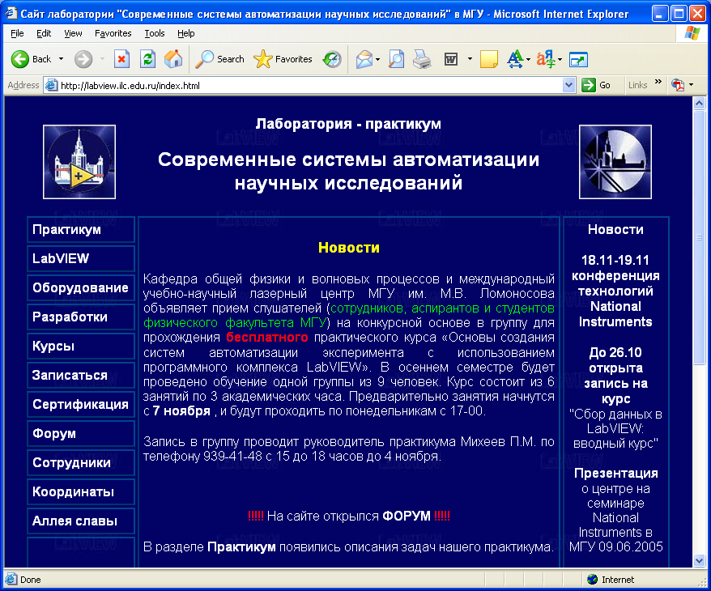711x591 pixels.
Task: Open the address bar URL dropdown
Action: [x=568, y=85]
